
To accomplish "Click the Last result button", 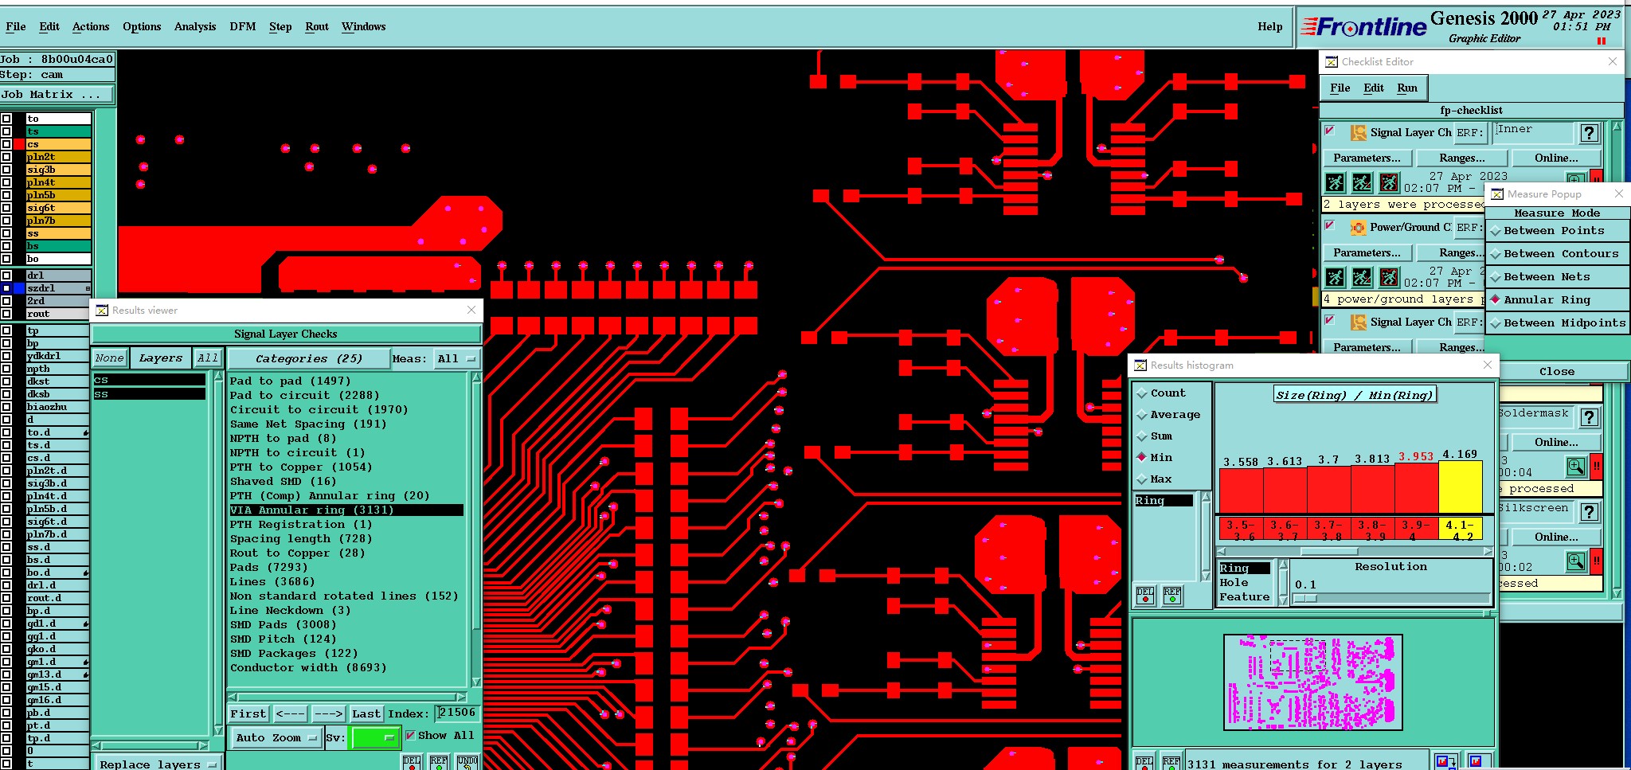I will tap(366, 714).
